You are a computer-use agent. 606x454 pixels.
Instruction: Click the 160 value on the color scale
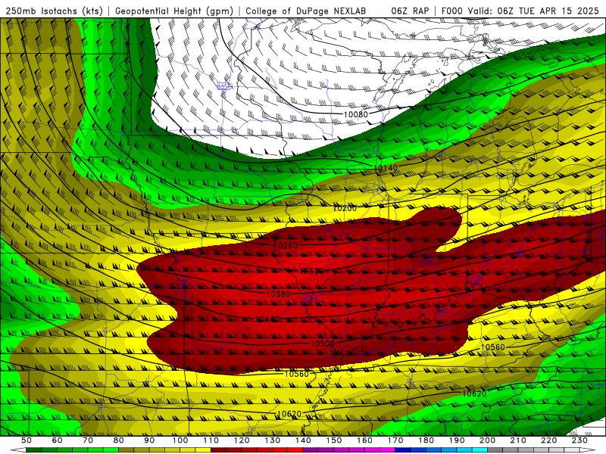click(x=364, y=440)
